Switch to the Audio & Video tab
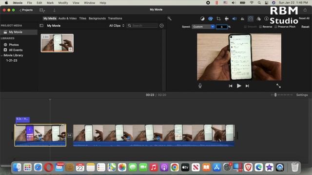Viewport: 312px width, 175px height. (x=67, y=18)
